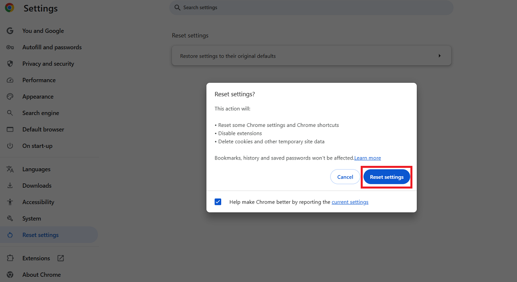Click the Chrome icon for About Chrome
Viewport: 517px width, 282px height.
point(10,274)
